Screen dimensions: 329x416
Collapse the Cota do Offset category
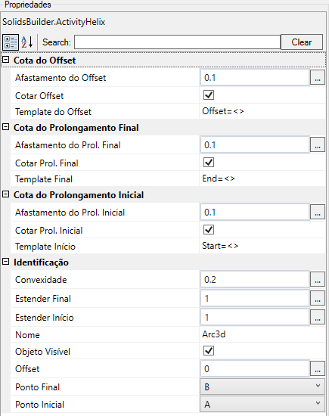click(x=5, y=60)
